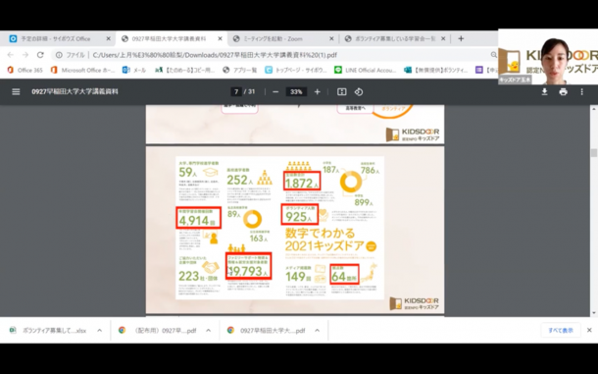
Task: Rotate the PDF document counterclockwise
Action: (359, 91)
